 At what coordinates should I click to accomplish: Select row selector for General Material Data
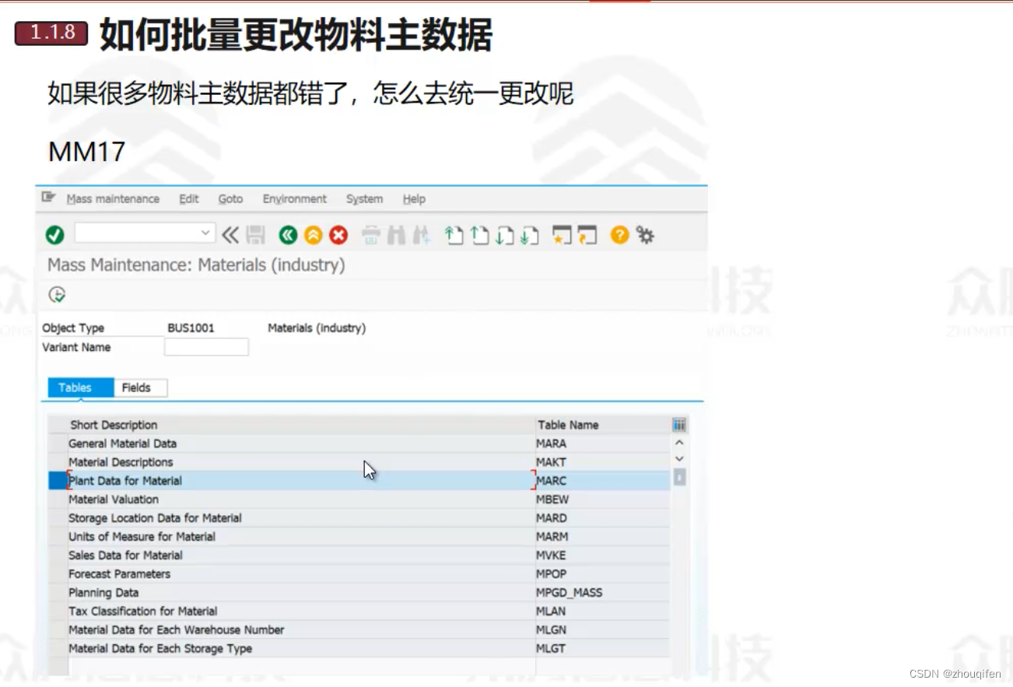tap(58, 443)
